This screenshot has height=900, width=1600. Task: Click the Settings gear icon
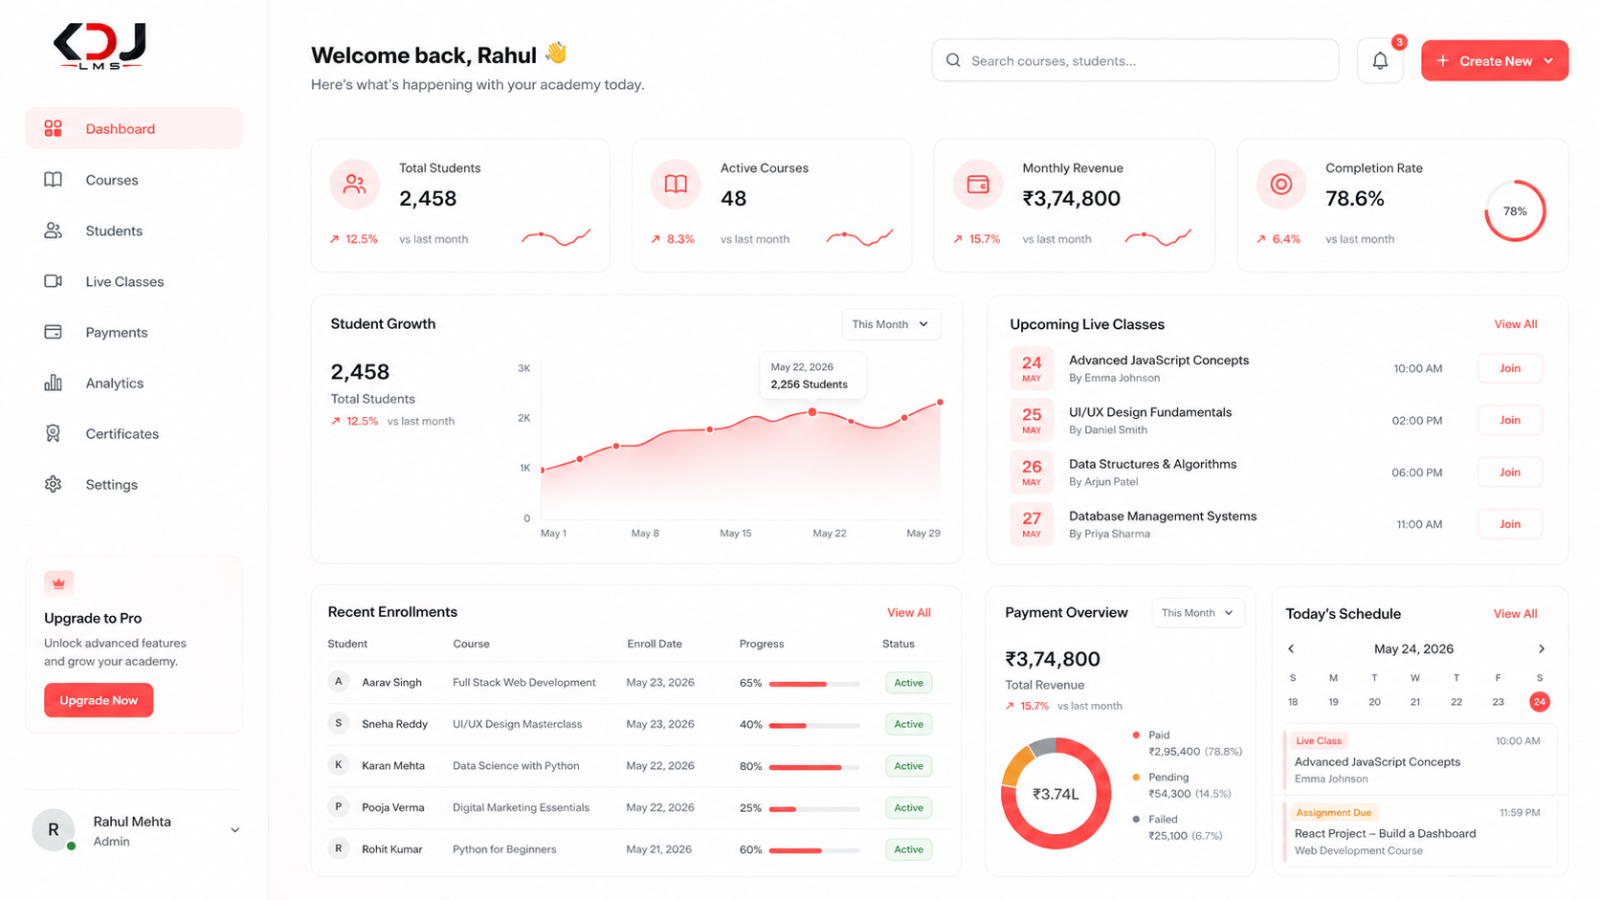coord(54,484)
